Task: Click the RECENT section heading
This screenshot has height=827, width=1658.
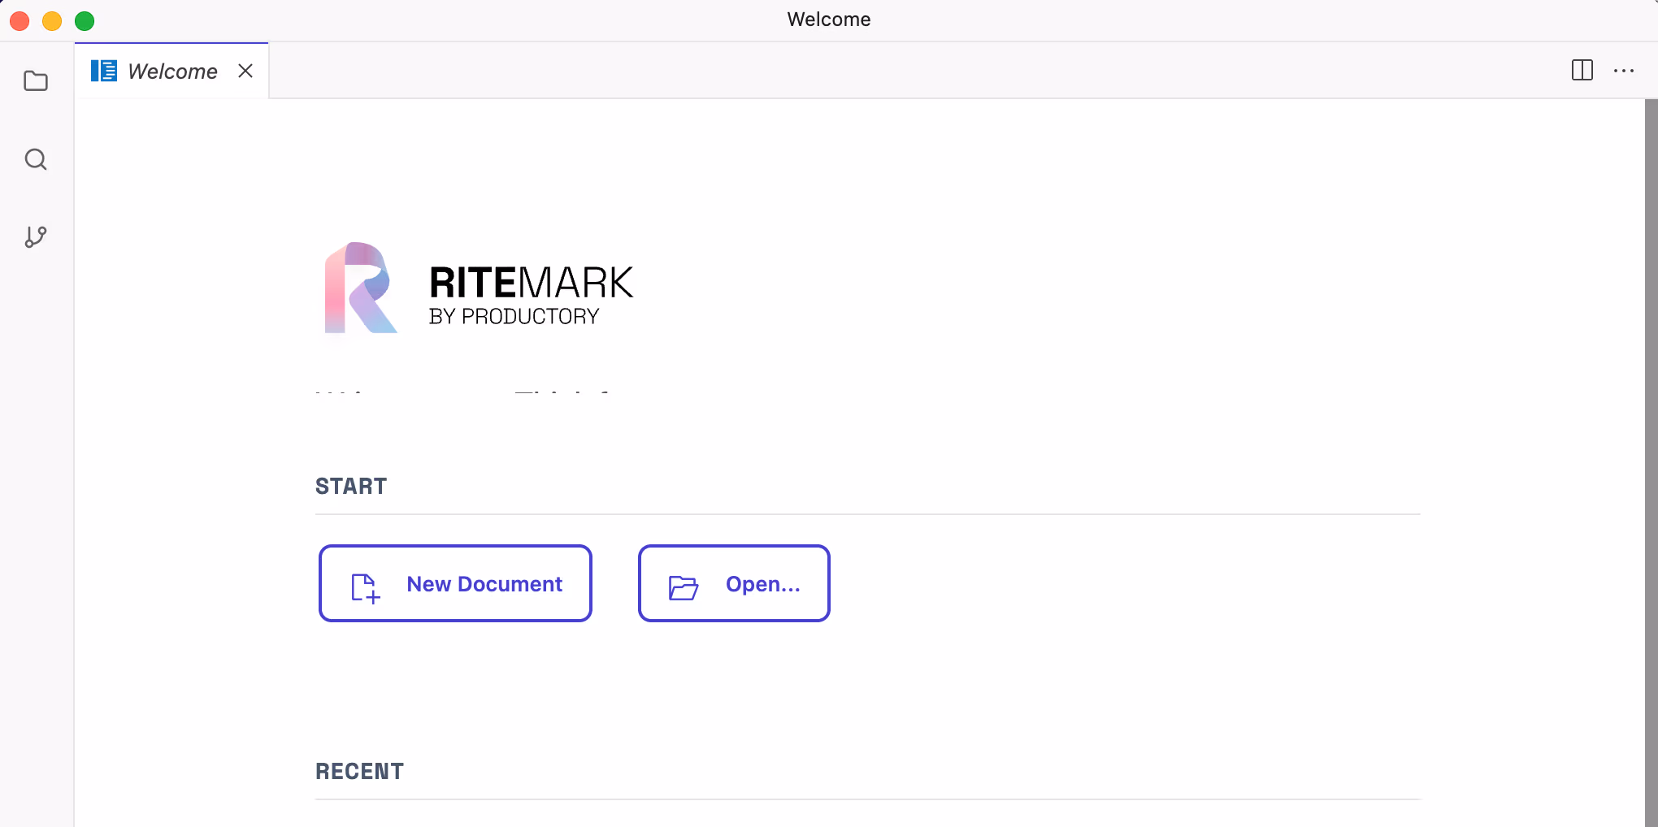Action: coord(359,771)
